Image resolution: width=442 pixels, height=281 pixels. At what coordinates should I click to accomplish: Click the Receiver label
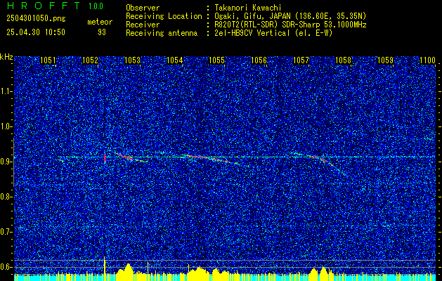(x=143, y=25)
